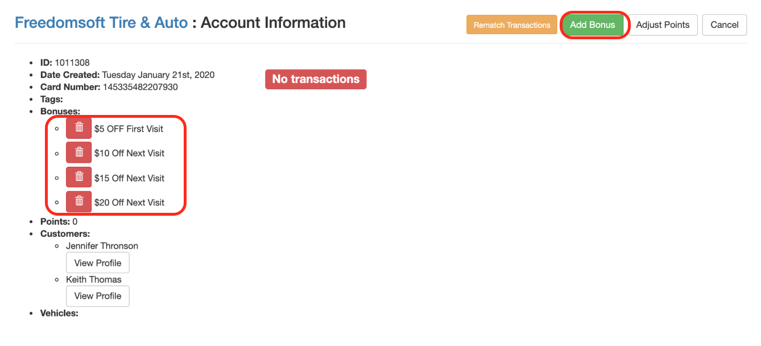Click the $15 Off Next Visit text
Viewport: 761px width, 346px height.
(129, 178)
